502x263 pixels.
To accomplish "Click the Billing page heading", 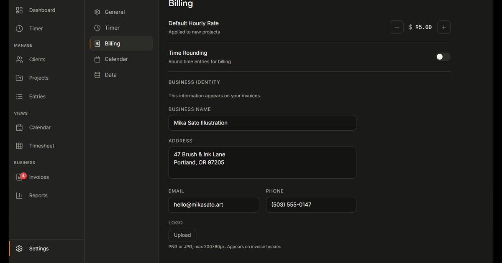I will click(x=181, y=4).
